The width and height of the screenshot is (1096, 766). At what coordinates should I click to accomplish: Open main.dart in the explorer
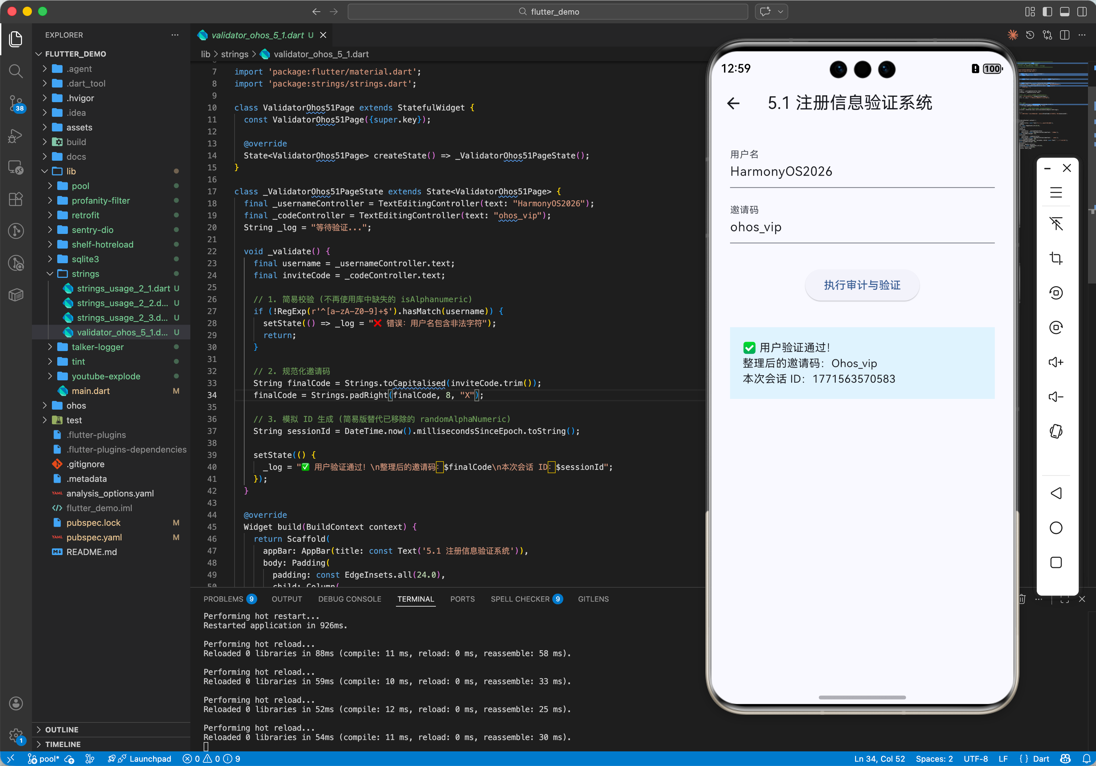point(91,391)
